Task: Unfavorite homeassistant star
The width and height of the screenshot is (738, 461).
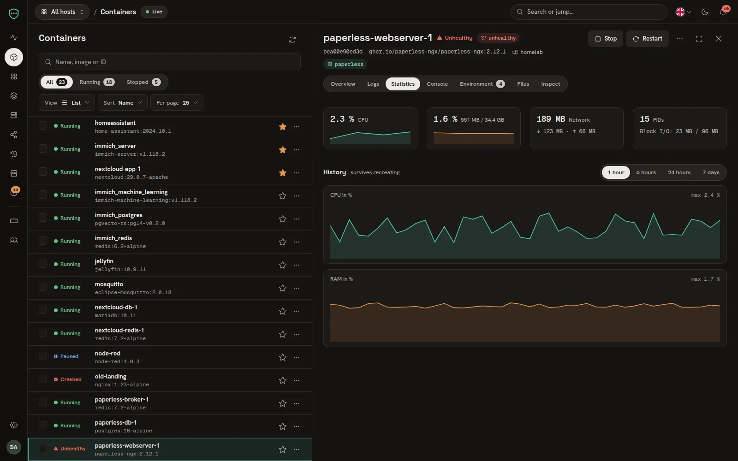Action: tap(283, 127)
